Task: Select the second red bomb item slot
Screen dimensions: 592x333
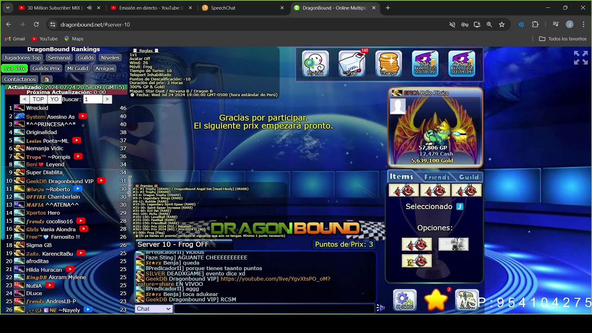Action: [x=435, y=190]
